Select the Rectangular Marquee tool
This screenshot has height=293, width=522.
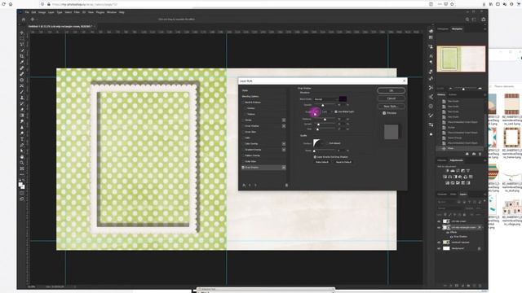tap(22, 38)
